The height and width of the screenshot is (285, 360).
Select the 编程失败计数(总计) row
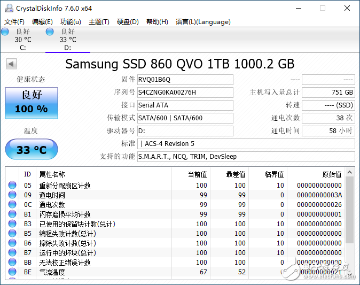coord(175,234)
